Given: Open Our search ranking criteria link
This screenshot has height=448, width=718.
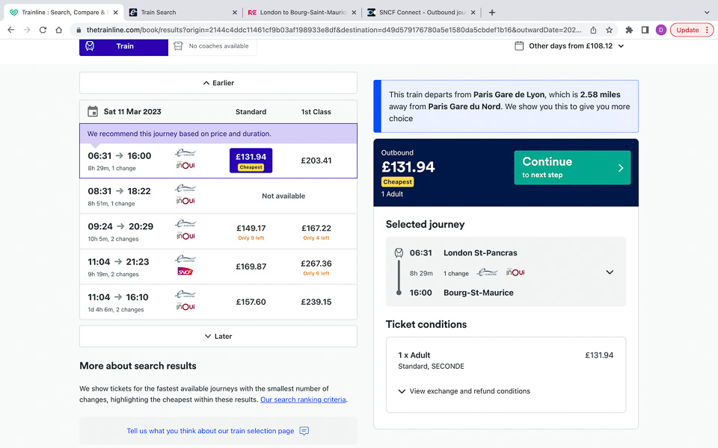Looking at the screenshot, I should pyautogui.click(x=303, y=399).
